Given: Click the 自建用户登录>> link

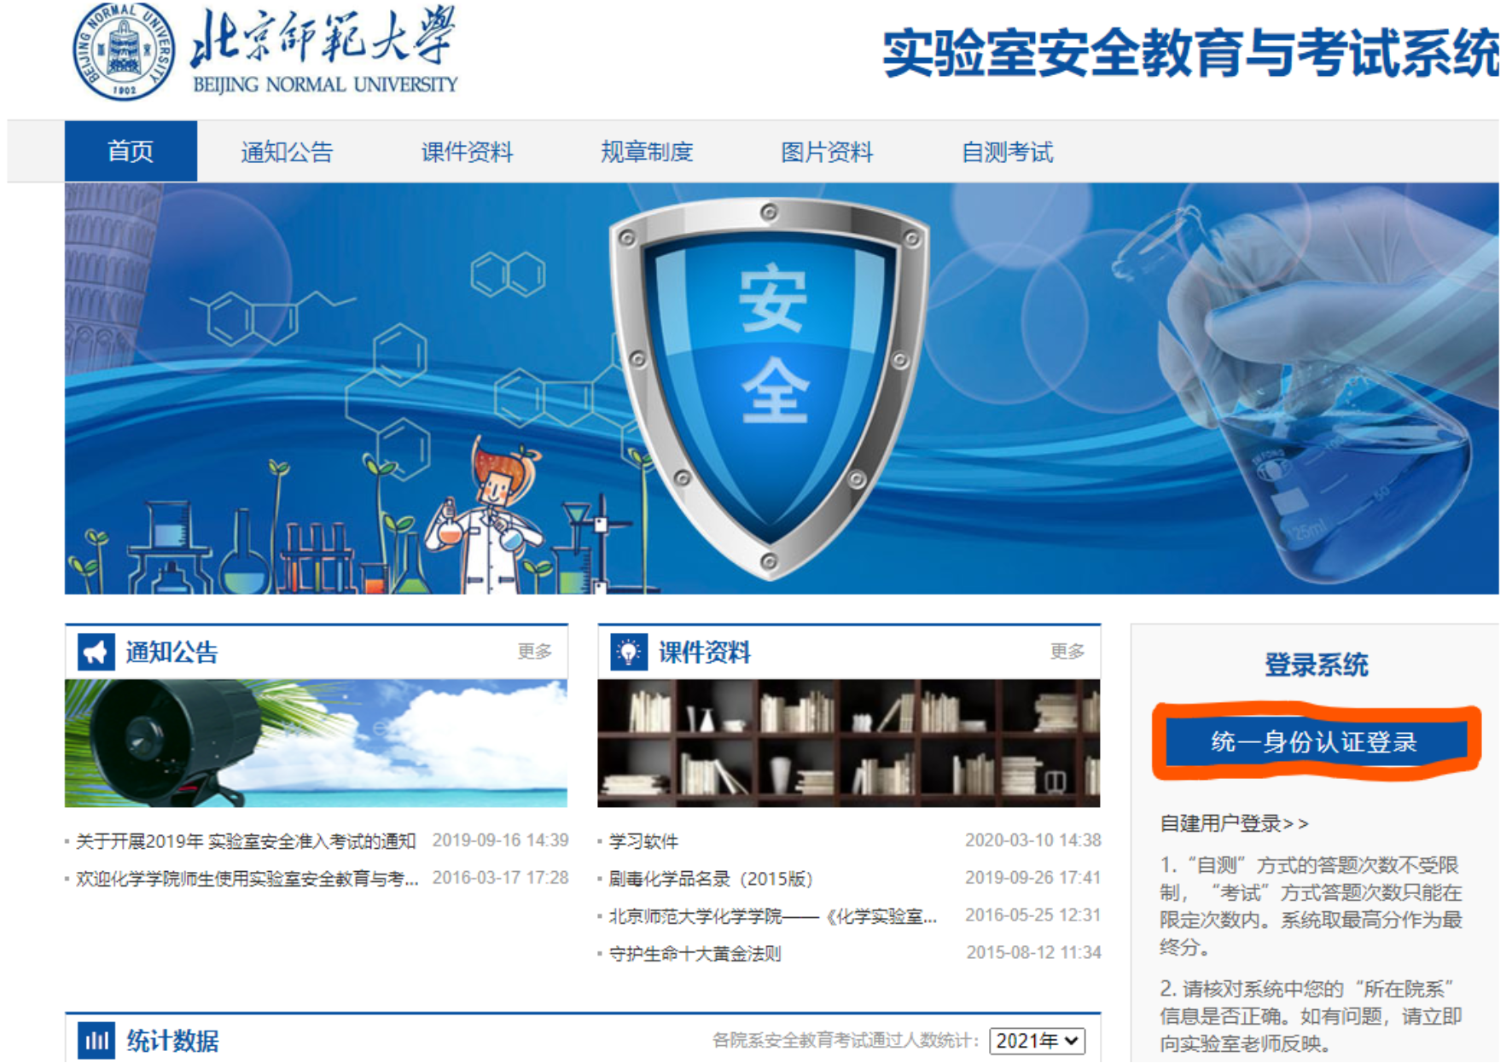Looking at the screenshot, I should [x=1233, y=823].
